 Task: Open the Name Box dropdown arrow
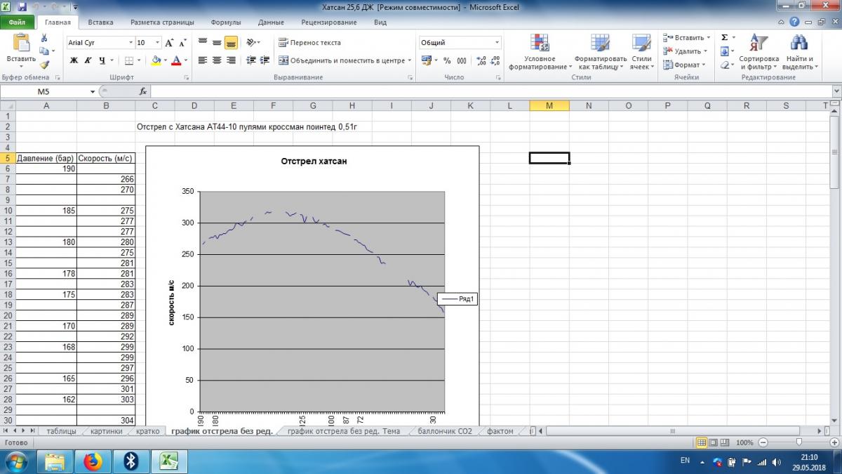[93, 91]
